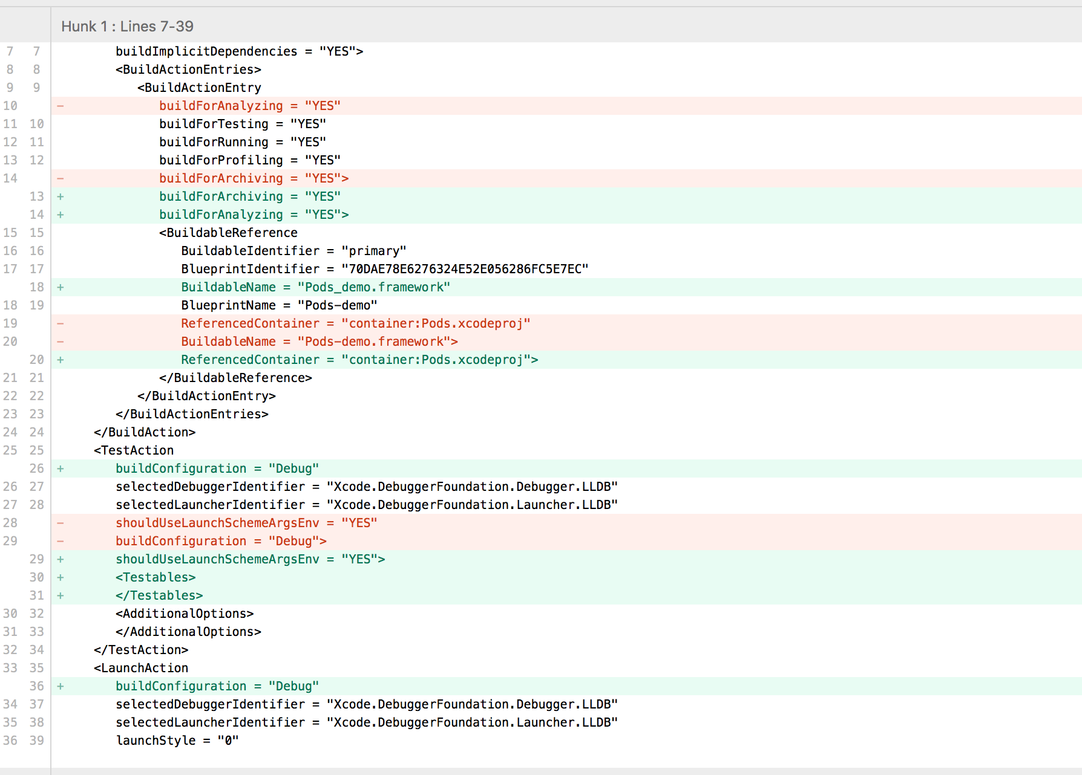Click minus marker on old line 10
The image size is (1082, 775).
[61, 106]
